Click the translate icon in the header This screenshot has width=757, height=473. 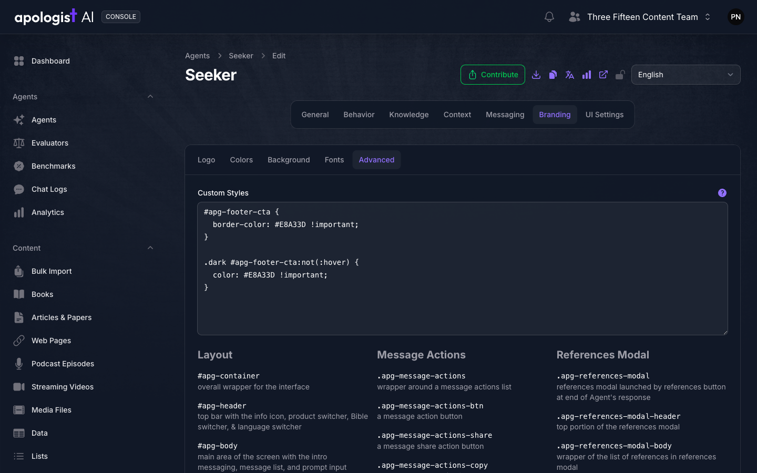point(570,75)
